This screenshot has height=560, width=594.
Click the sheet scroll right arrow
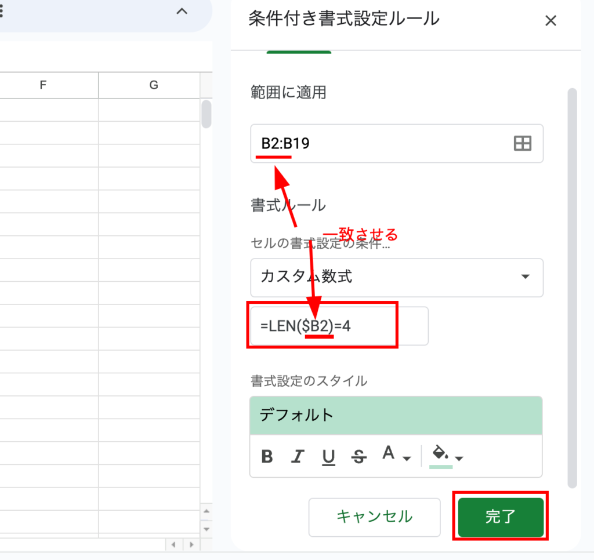[191, 544]
